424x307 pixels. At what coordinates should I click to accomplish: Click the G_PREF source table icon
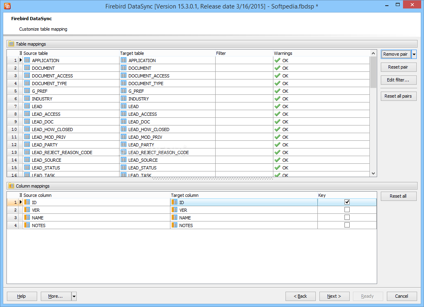(27, 91)
